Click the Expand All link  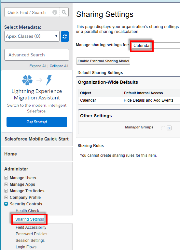pyautogui.click(x=38, y=66)
